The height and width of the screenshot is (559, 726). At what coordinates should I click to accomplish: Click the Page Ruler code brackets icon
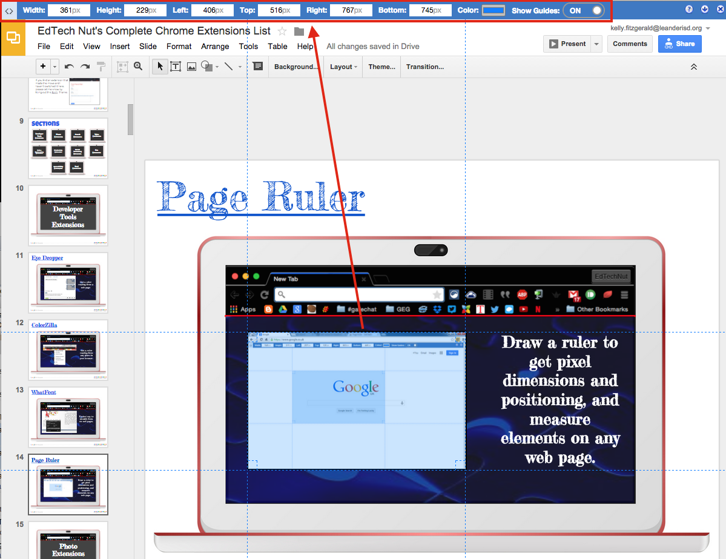(9, 11)
